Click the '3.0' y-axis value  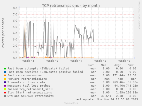15,39
